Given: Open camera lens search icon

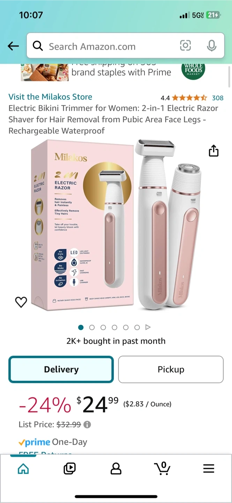Looking at the screenshot, I should click(x=185, y=45).
